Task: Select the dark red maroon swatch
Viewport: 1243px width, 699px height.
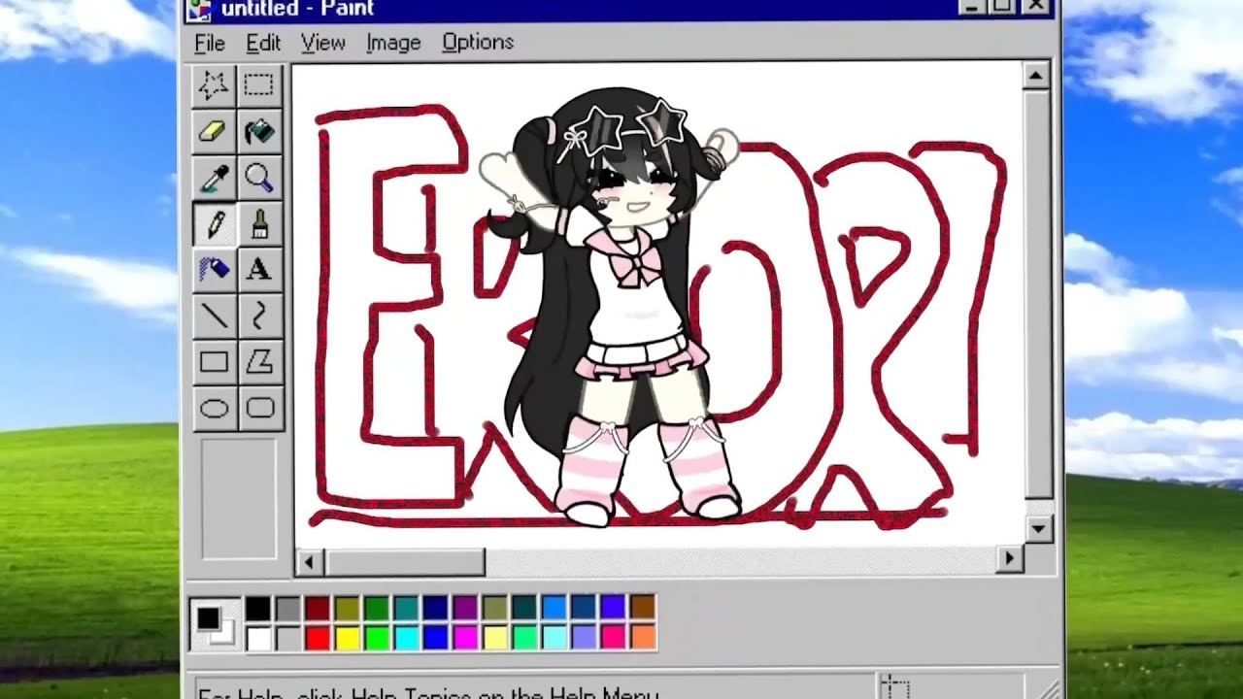Action: click(318, 608)
